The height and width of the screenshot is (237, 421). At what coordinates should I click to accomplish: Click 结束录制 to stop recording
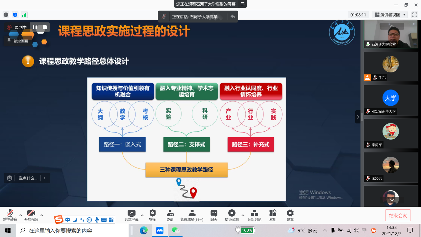[x=232, y=215]
